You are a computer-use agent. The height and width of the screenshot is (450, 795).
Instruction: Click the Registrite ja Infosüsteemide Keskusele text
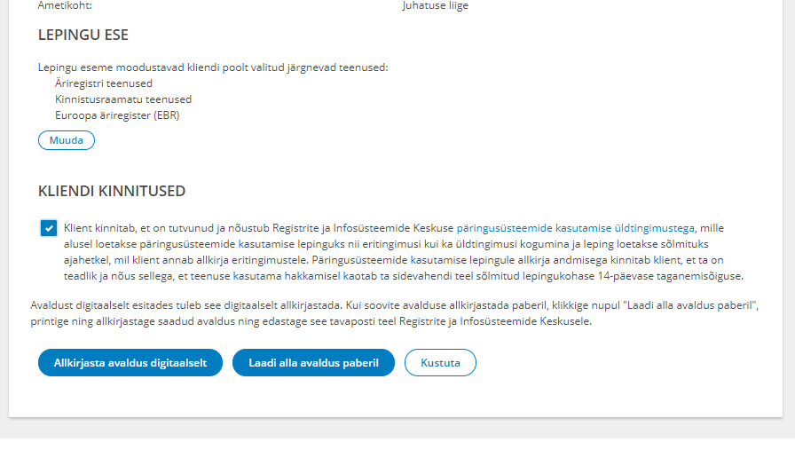coord(495,321)
